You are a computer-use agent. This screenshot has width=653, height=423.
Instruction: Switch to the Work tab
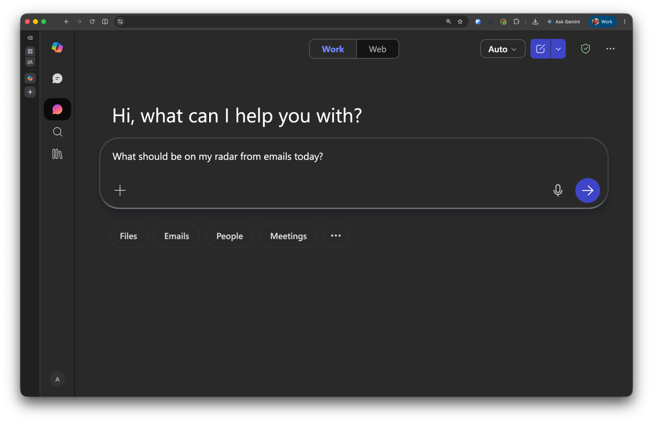click(x=333, y=49)
